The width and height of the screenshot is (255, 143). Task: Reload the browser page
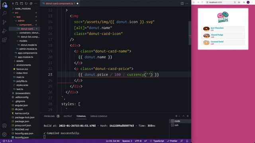click(202, 2)
